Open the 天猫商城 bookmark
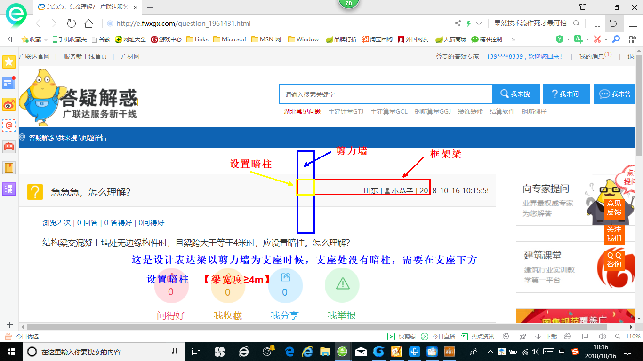The height and width of the screenshot is (361, 643). pos(451,39)
